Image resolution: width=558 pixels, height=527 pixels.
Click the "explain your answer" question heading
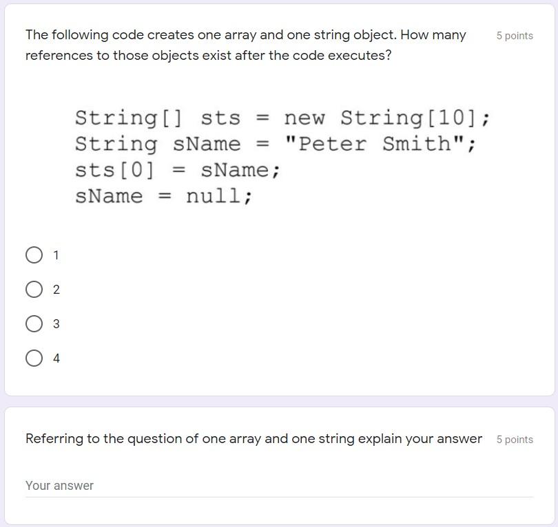click(x=254, y=438)
